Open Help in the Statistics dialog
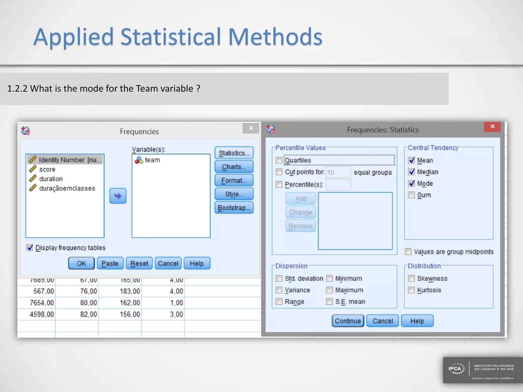This screenshot has height=392, width=523. [417, 321]
